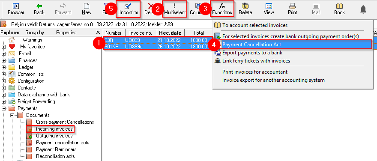377x161 pixels.
Task: Select Export payments to a bank
Action: coord(252,53)
